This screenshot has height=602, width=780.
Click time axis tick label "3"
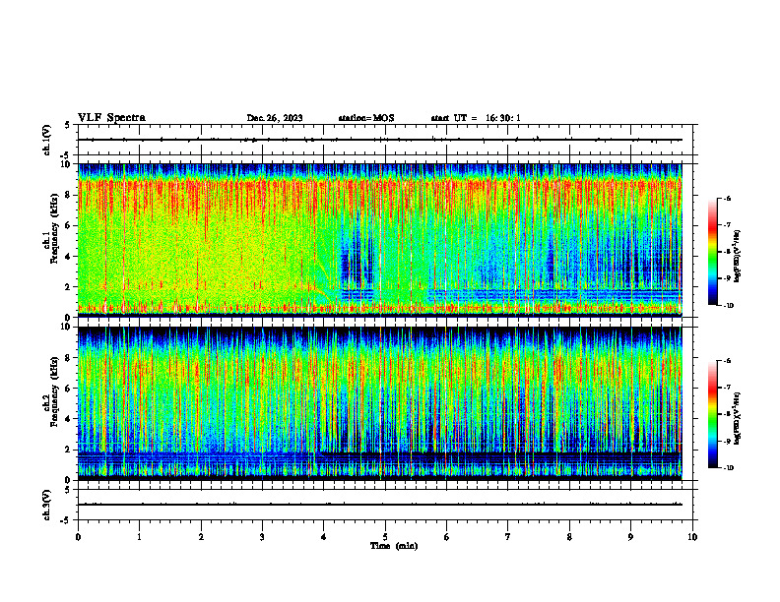[262, 537]
